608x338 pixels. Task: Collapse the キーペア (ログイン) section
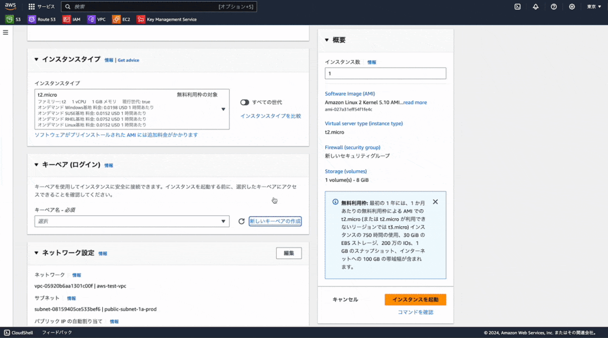[36, 165]
